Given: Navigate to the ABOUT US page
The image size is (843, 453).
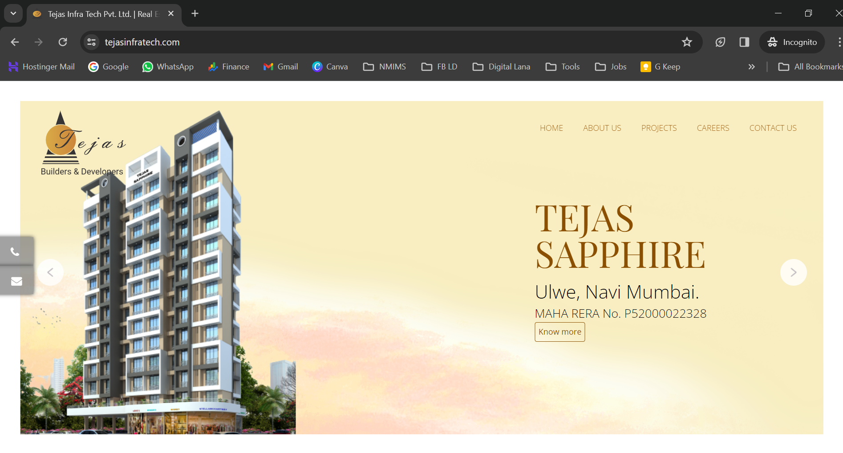Looking at the screenshot, I should click(x=602, y=128).
